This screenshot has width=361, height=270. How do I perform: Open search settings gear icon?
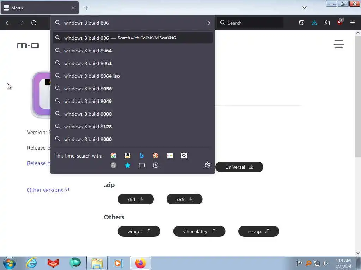pyautogui.click(x=207, y=165)
